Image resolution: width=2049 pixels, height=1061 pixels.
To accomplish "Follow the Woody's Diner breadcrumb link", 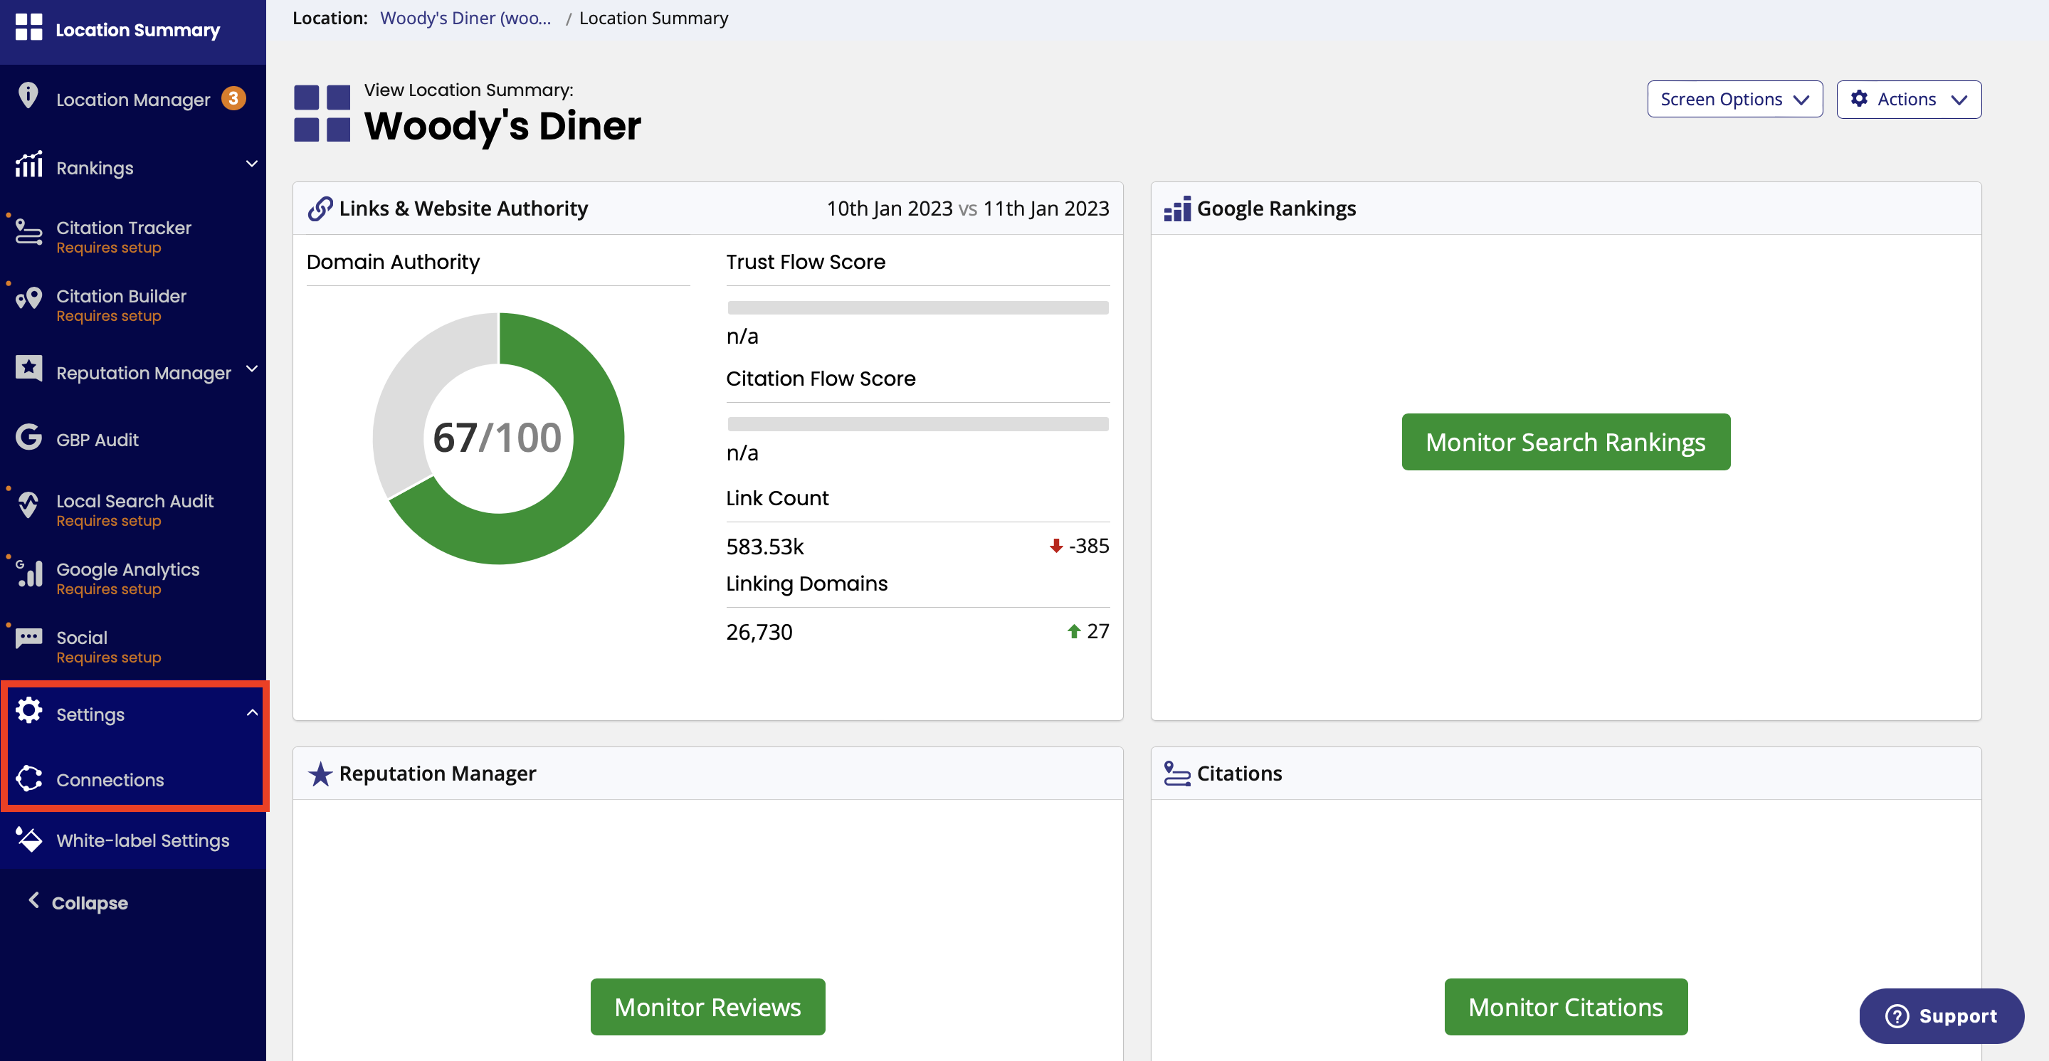I will [465, 19].
